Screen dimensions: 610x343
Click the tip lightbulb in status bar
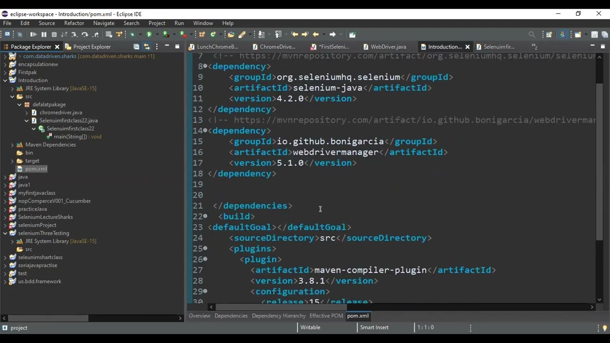(605, 328)
